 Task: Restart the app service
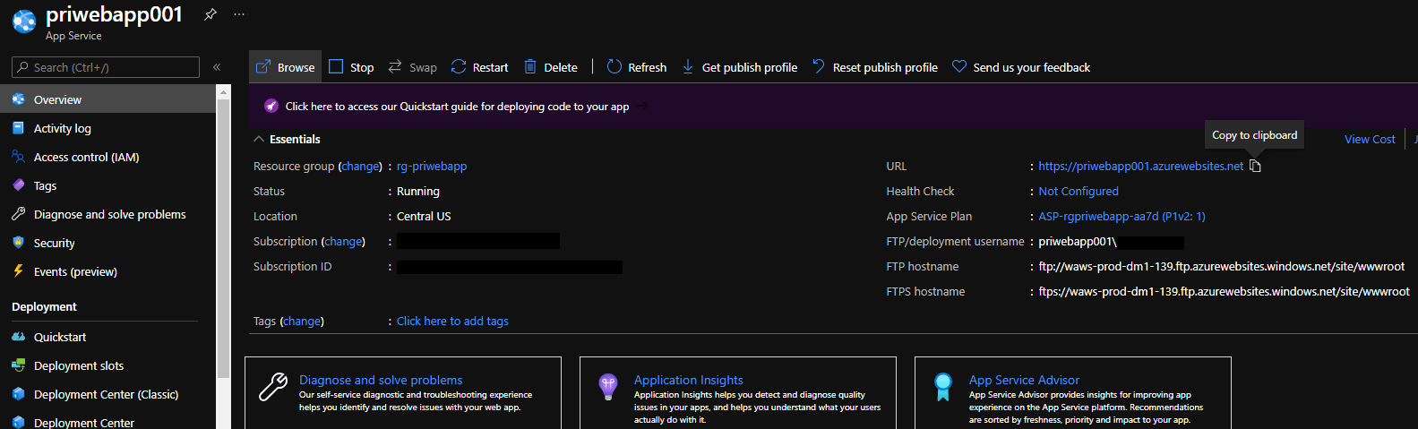(479, 67)
